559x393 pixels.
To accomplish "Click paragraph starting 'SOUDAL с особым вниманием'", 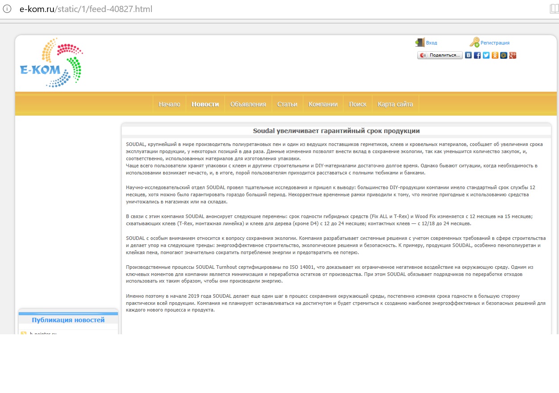I will (x=336, y=245).
